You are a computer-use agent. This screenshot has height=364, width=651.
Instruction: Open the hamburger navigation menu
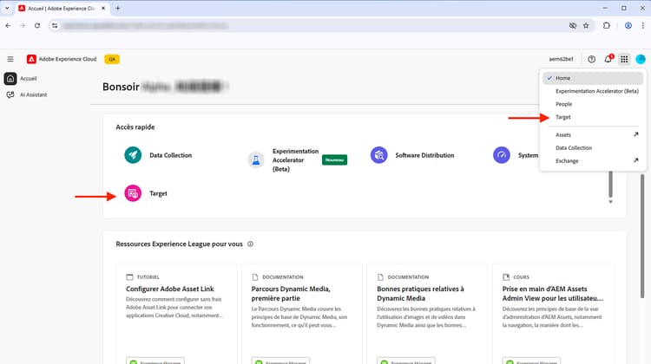[10, 59]
